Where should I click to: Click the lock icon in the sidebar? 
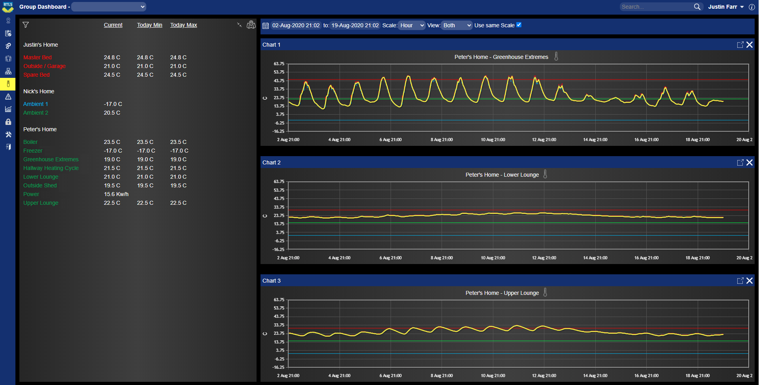[8, 122]
